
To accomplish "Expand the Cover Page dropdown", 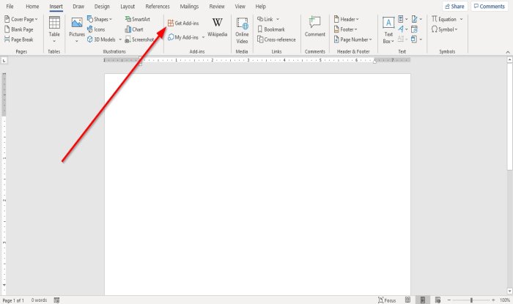I will pos(37,19).
